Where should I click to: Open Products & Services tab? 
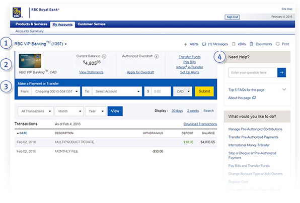pos(31,24)
